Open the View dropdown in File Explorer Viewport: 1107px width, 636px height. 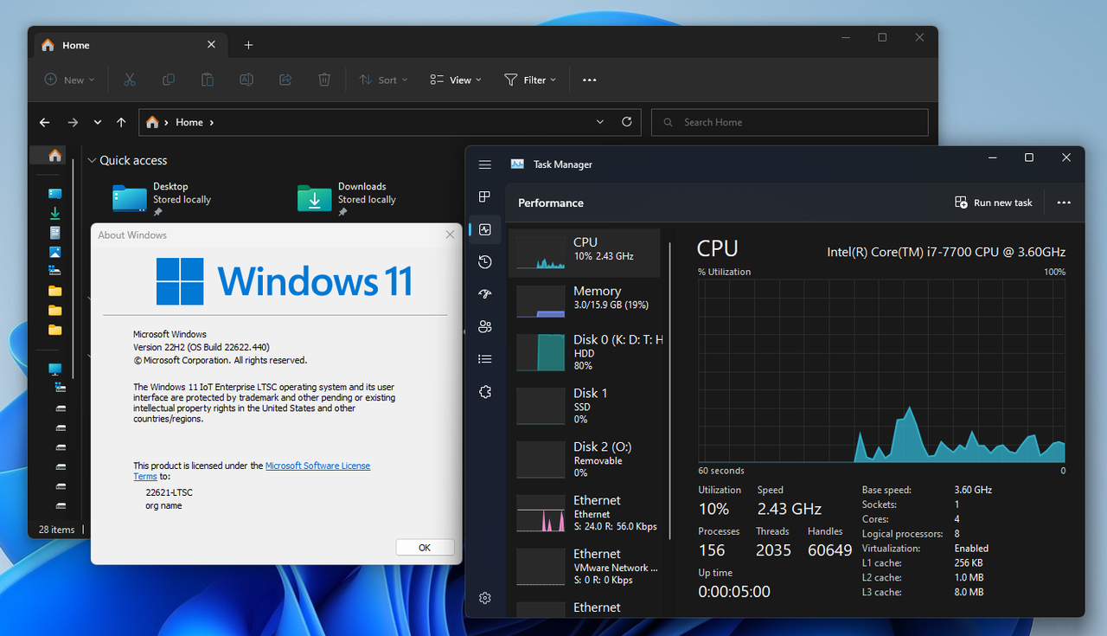(x=456, y=80)
